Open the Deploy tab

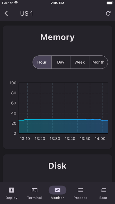click(x=11, y=193)
